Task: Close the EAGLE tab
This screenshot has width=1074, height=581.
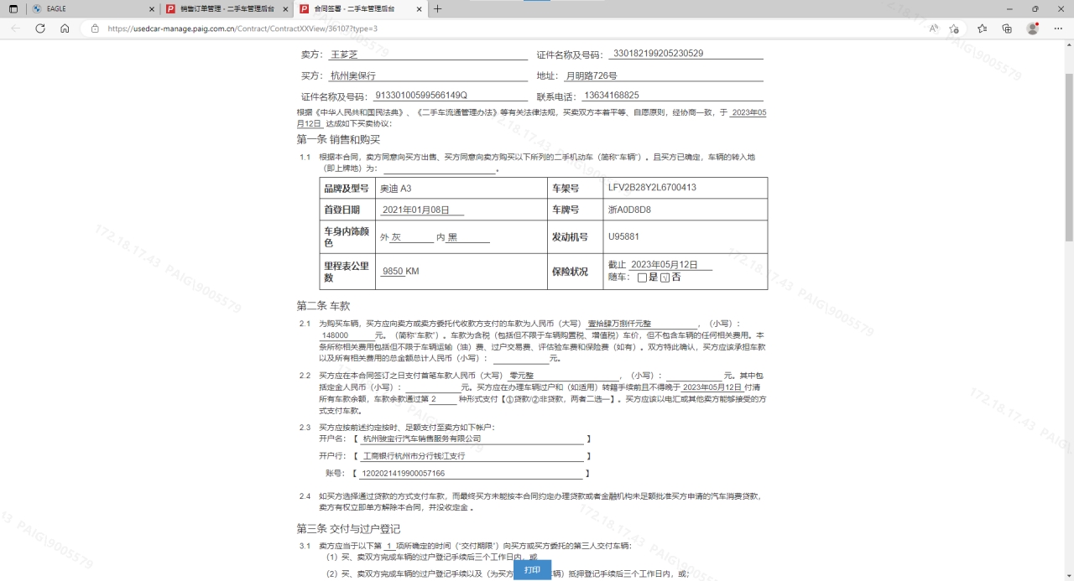Action: (152, 9)
